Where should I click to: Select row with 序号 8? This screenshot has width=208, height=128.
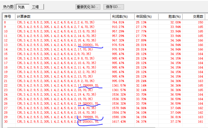pos(105,22)
